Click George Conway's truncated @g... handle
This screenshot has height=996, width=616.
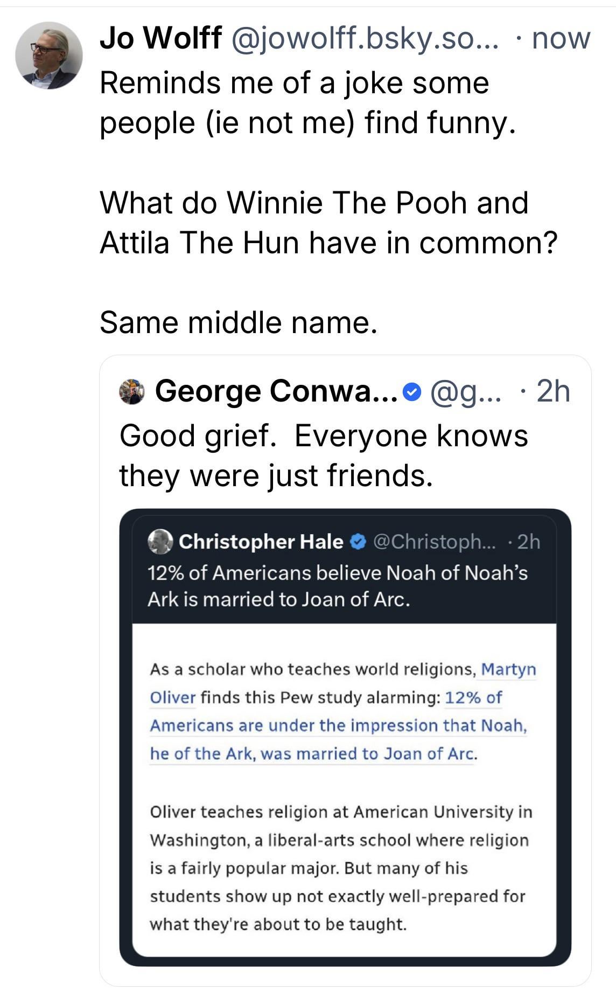(465, 392)
